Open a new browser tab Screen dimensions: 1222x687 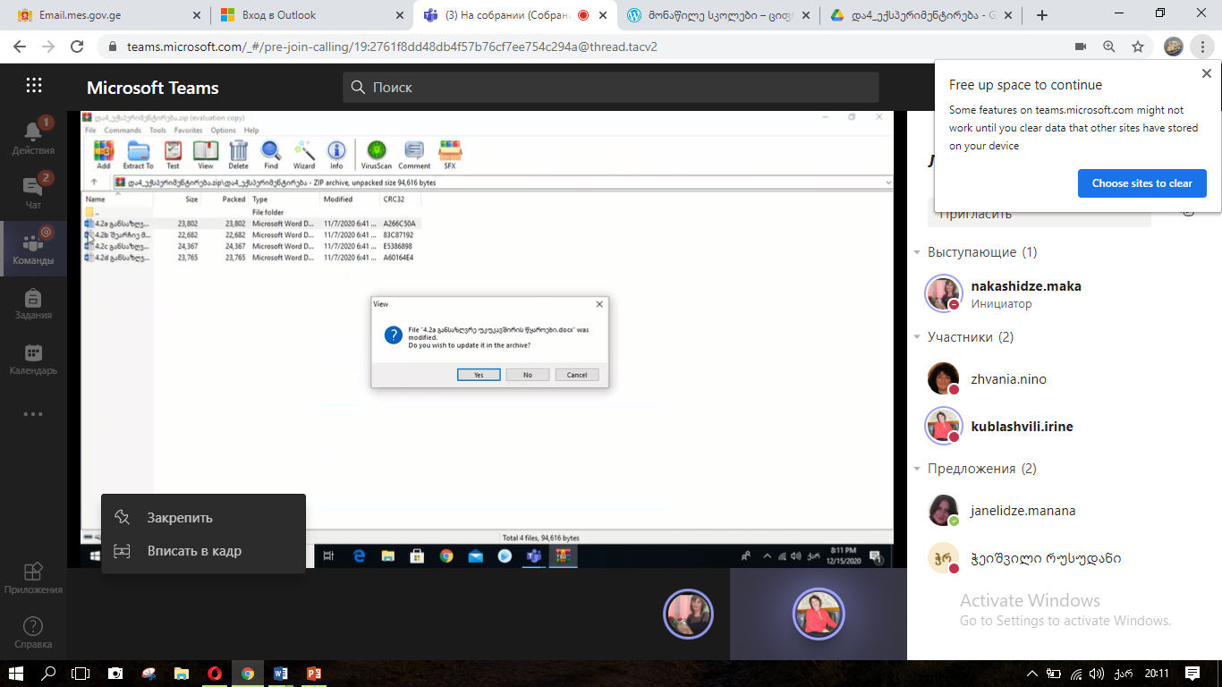click(1041, 15)
